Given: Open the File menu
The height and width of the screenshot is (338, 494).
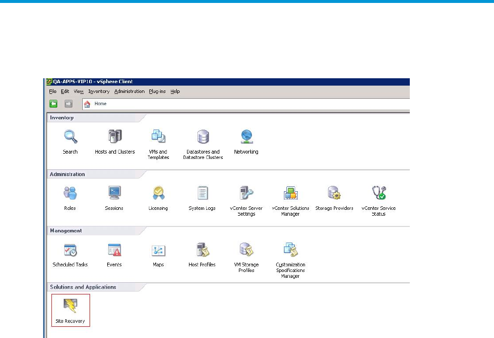Looking at the screenshot, I should [52, 91].
